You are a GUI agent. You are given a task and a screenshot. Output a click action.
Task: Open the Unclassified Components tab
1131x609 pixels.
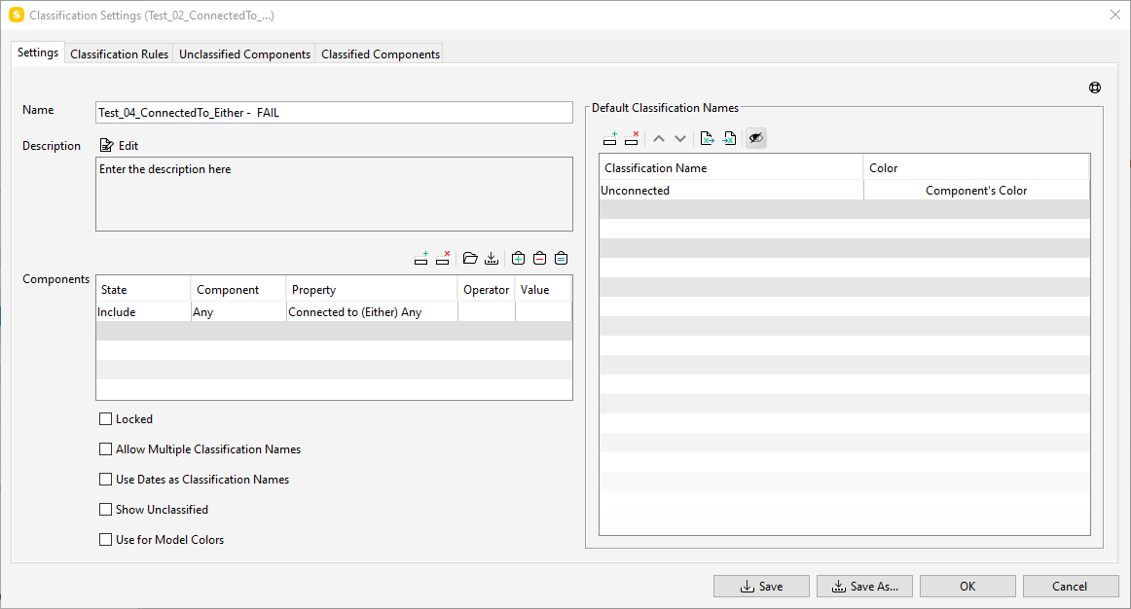coord(244,54)
